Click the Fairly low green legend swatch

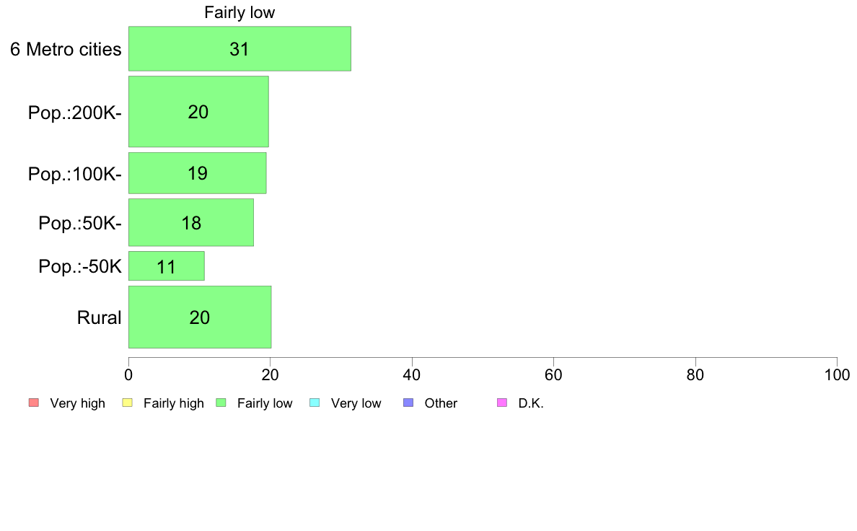pyautogui.click(x=221, y=403)
